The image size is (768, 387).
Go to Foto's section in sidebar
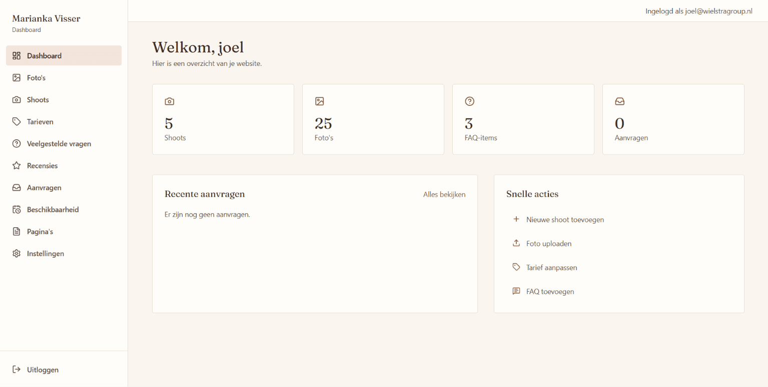(64, 78)
